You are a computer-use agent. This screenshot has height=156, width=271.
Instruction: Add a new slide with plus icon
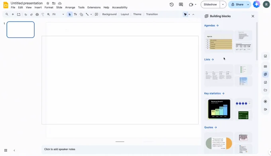tap(13, 14)
